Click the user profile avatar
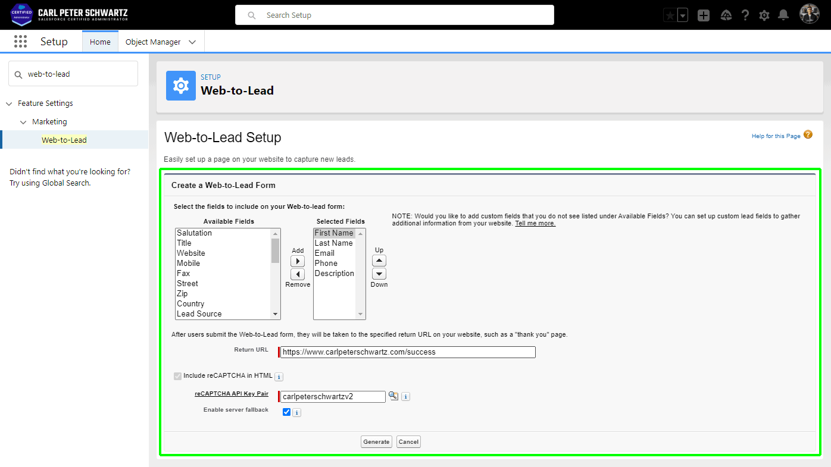This screenshot has height=467, width=831. 810,15
